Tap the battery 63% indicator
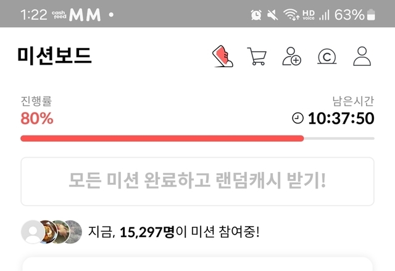395x271 pixels. click(x=355, y=15)
